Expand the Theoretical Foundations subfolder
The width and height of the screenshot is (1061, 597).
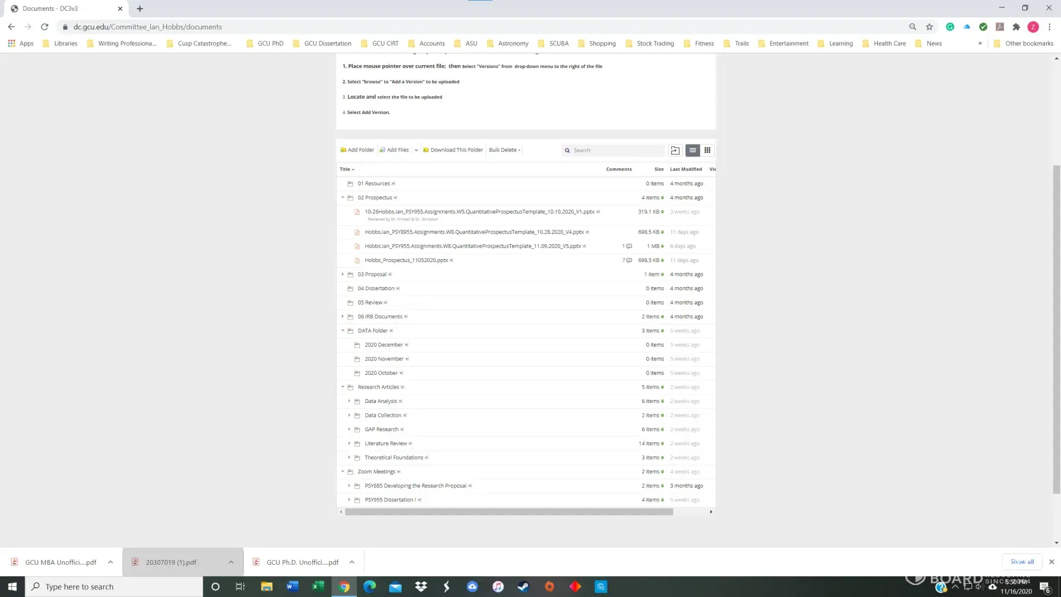point(350,458)
